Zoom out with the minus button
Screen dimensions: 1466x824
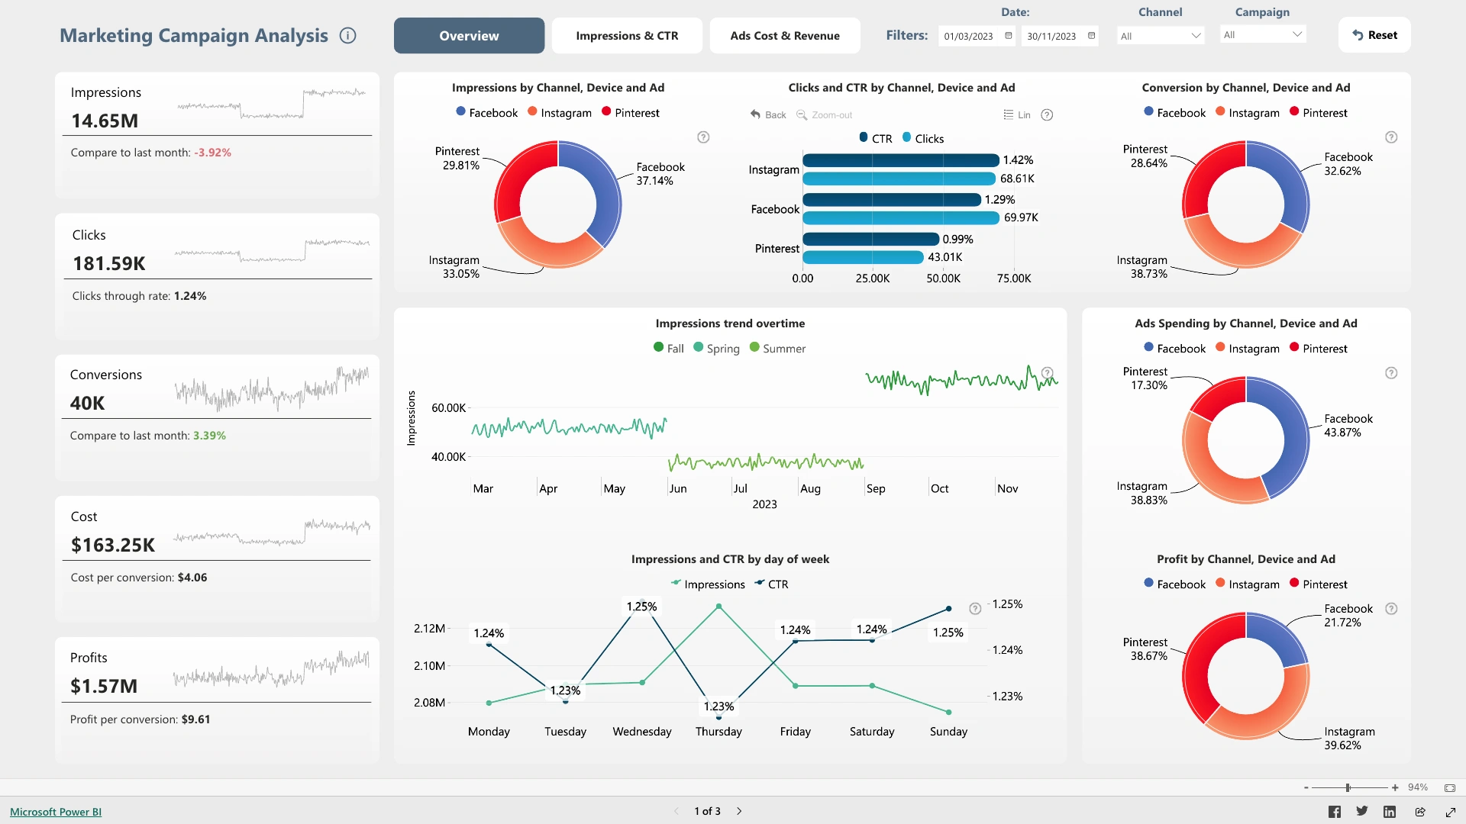coord(1306,787)
